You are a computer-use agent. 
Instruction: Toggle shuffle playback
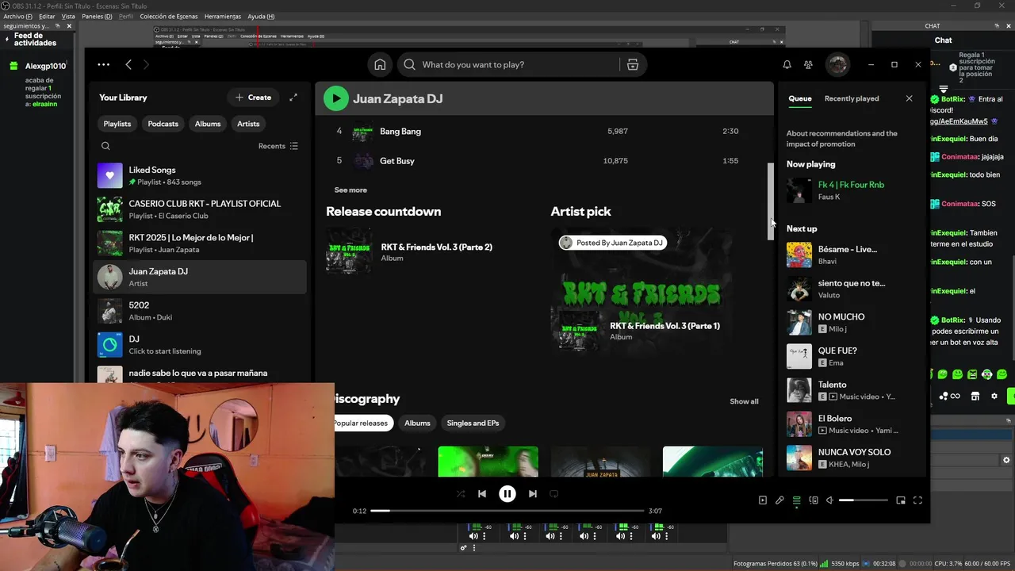click(461, 493)
